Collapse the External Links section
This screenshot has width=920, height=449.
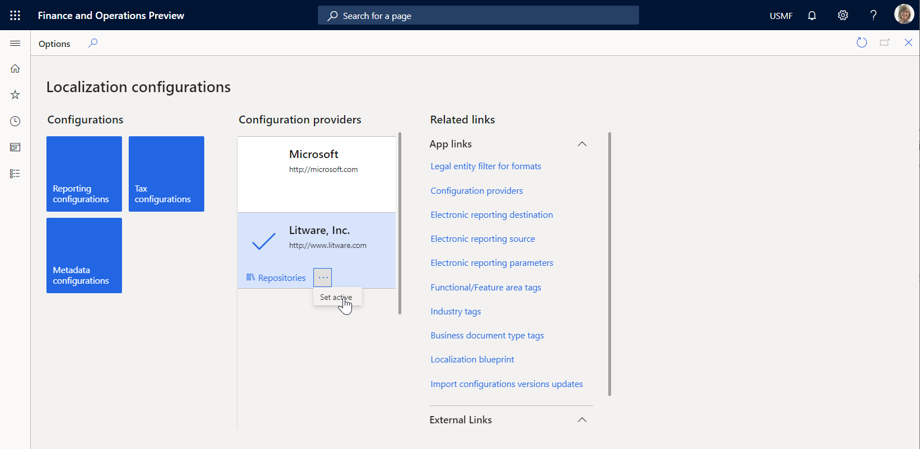582,420
